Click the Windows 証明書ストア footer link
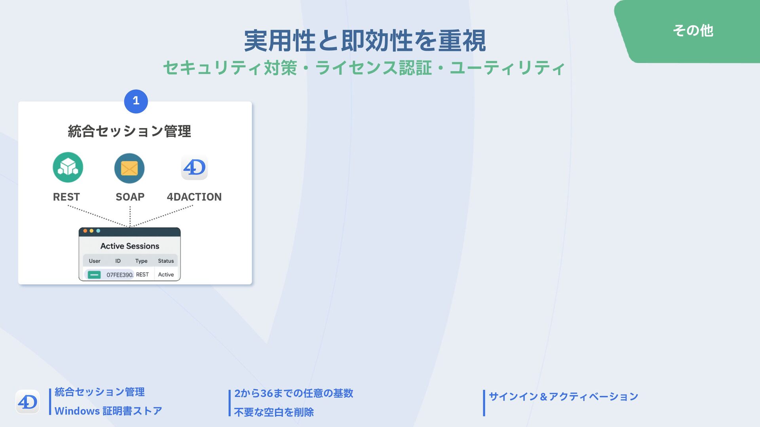This screenshot has width=760, height=427. point(108,411)
